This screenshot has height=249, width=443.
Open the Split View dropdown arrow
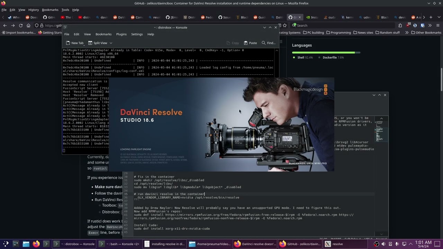coord(111,43)
